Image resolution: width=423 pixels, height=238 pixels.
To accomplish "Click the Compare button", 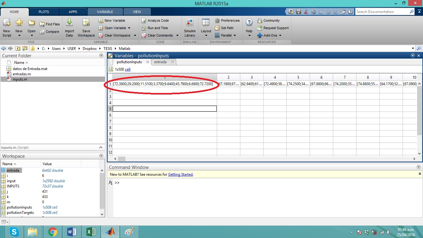I will (50, 32).
